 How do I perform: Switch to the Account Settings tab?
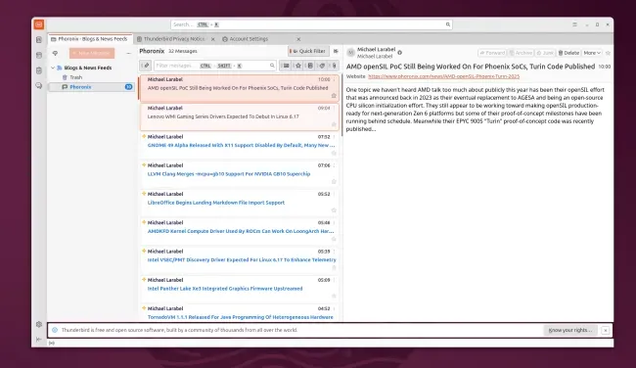point(249,39)
